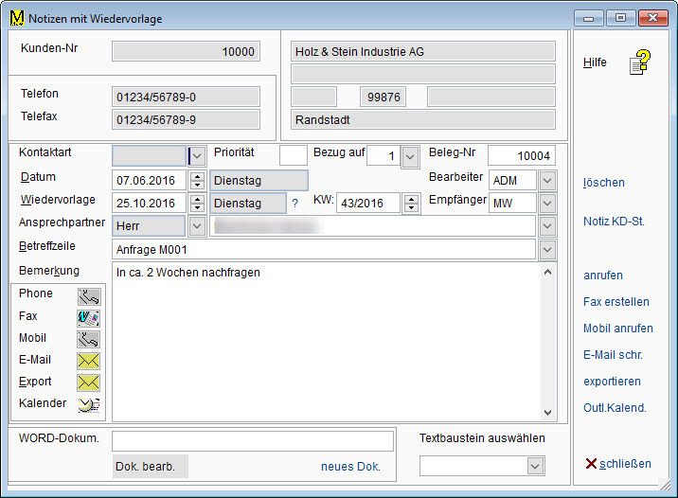The height and width of the screenshot is (498, 678).
Task: Click the Export icon button
Action: pos(88,382)
